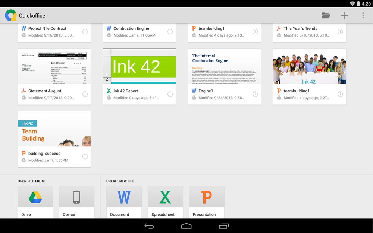Show info for building_success presentation
The image size is (373, 233).
[85, 157]
